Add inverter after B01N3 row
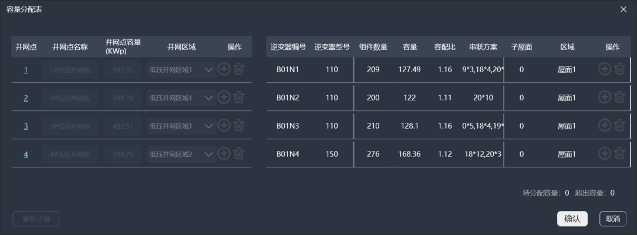Viewport: 637px width, 235px height. pos(605,126)
